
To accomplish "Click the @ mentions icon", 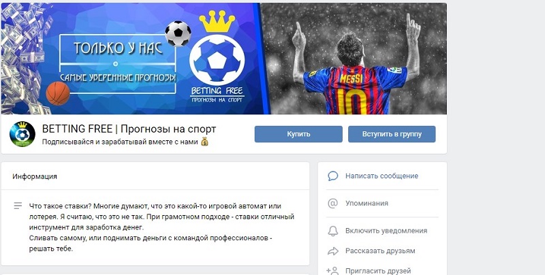I will click(332, 203).
